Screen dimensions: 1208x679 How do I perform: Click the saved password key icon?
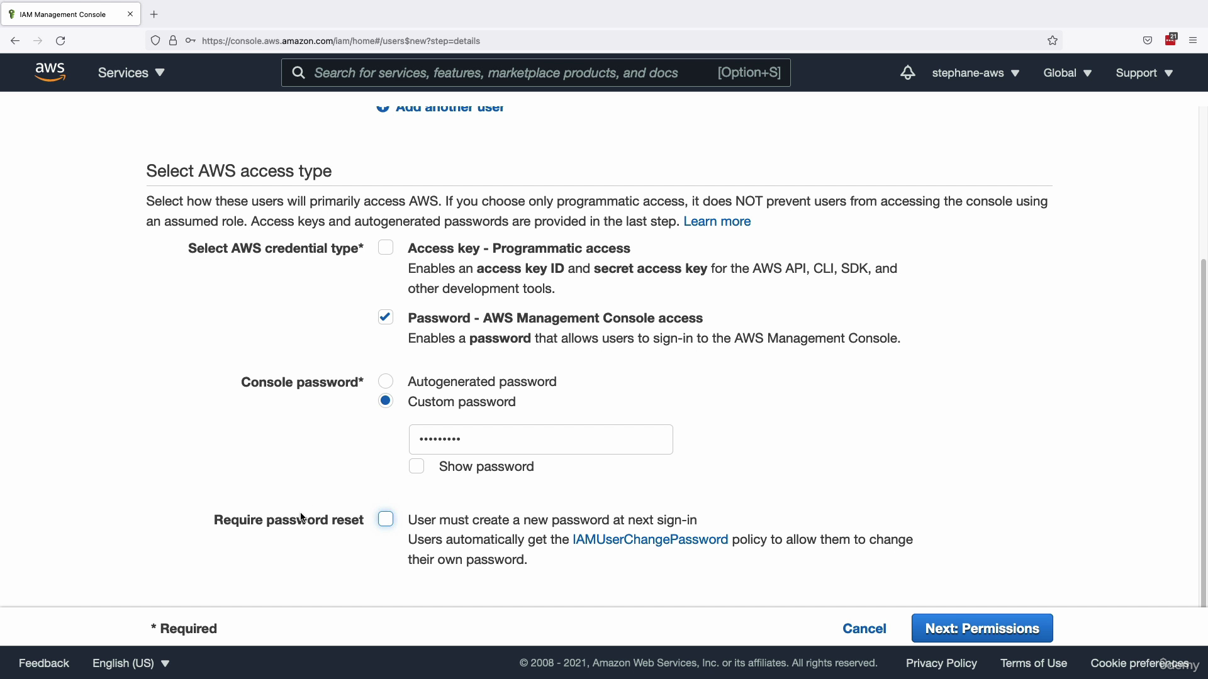coord(191,41)
